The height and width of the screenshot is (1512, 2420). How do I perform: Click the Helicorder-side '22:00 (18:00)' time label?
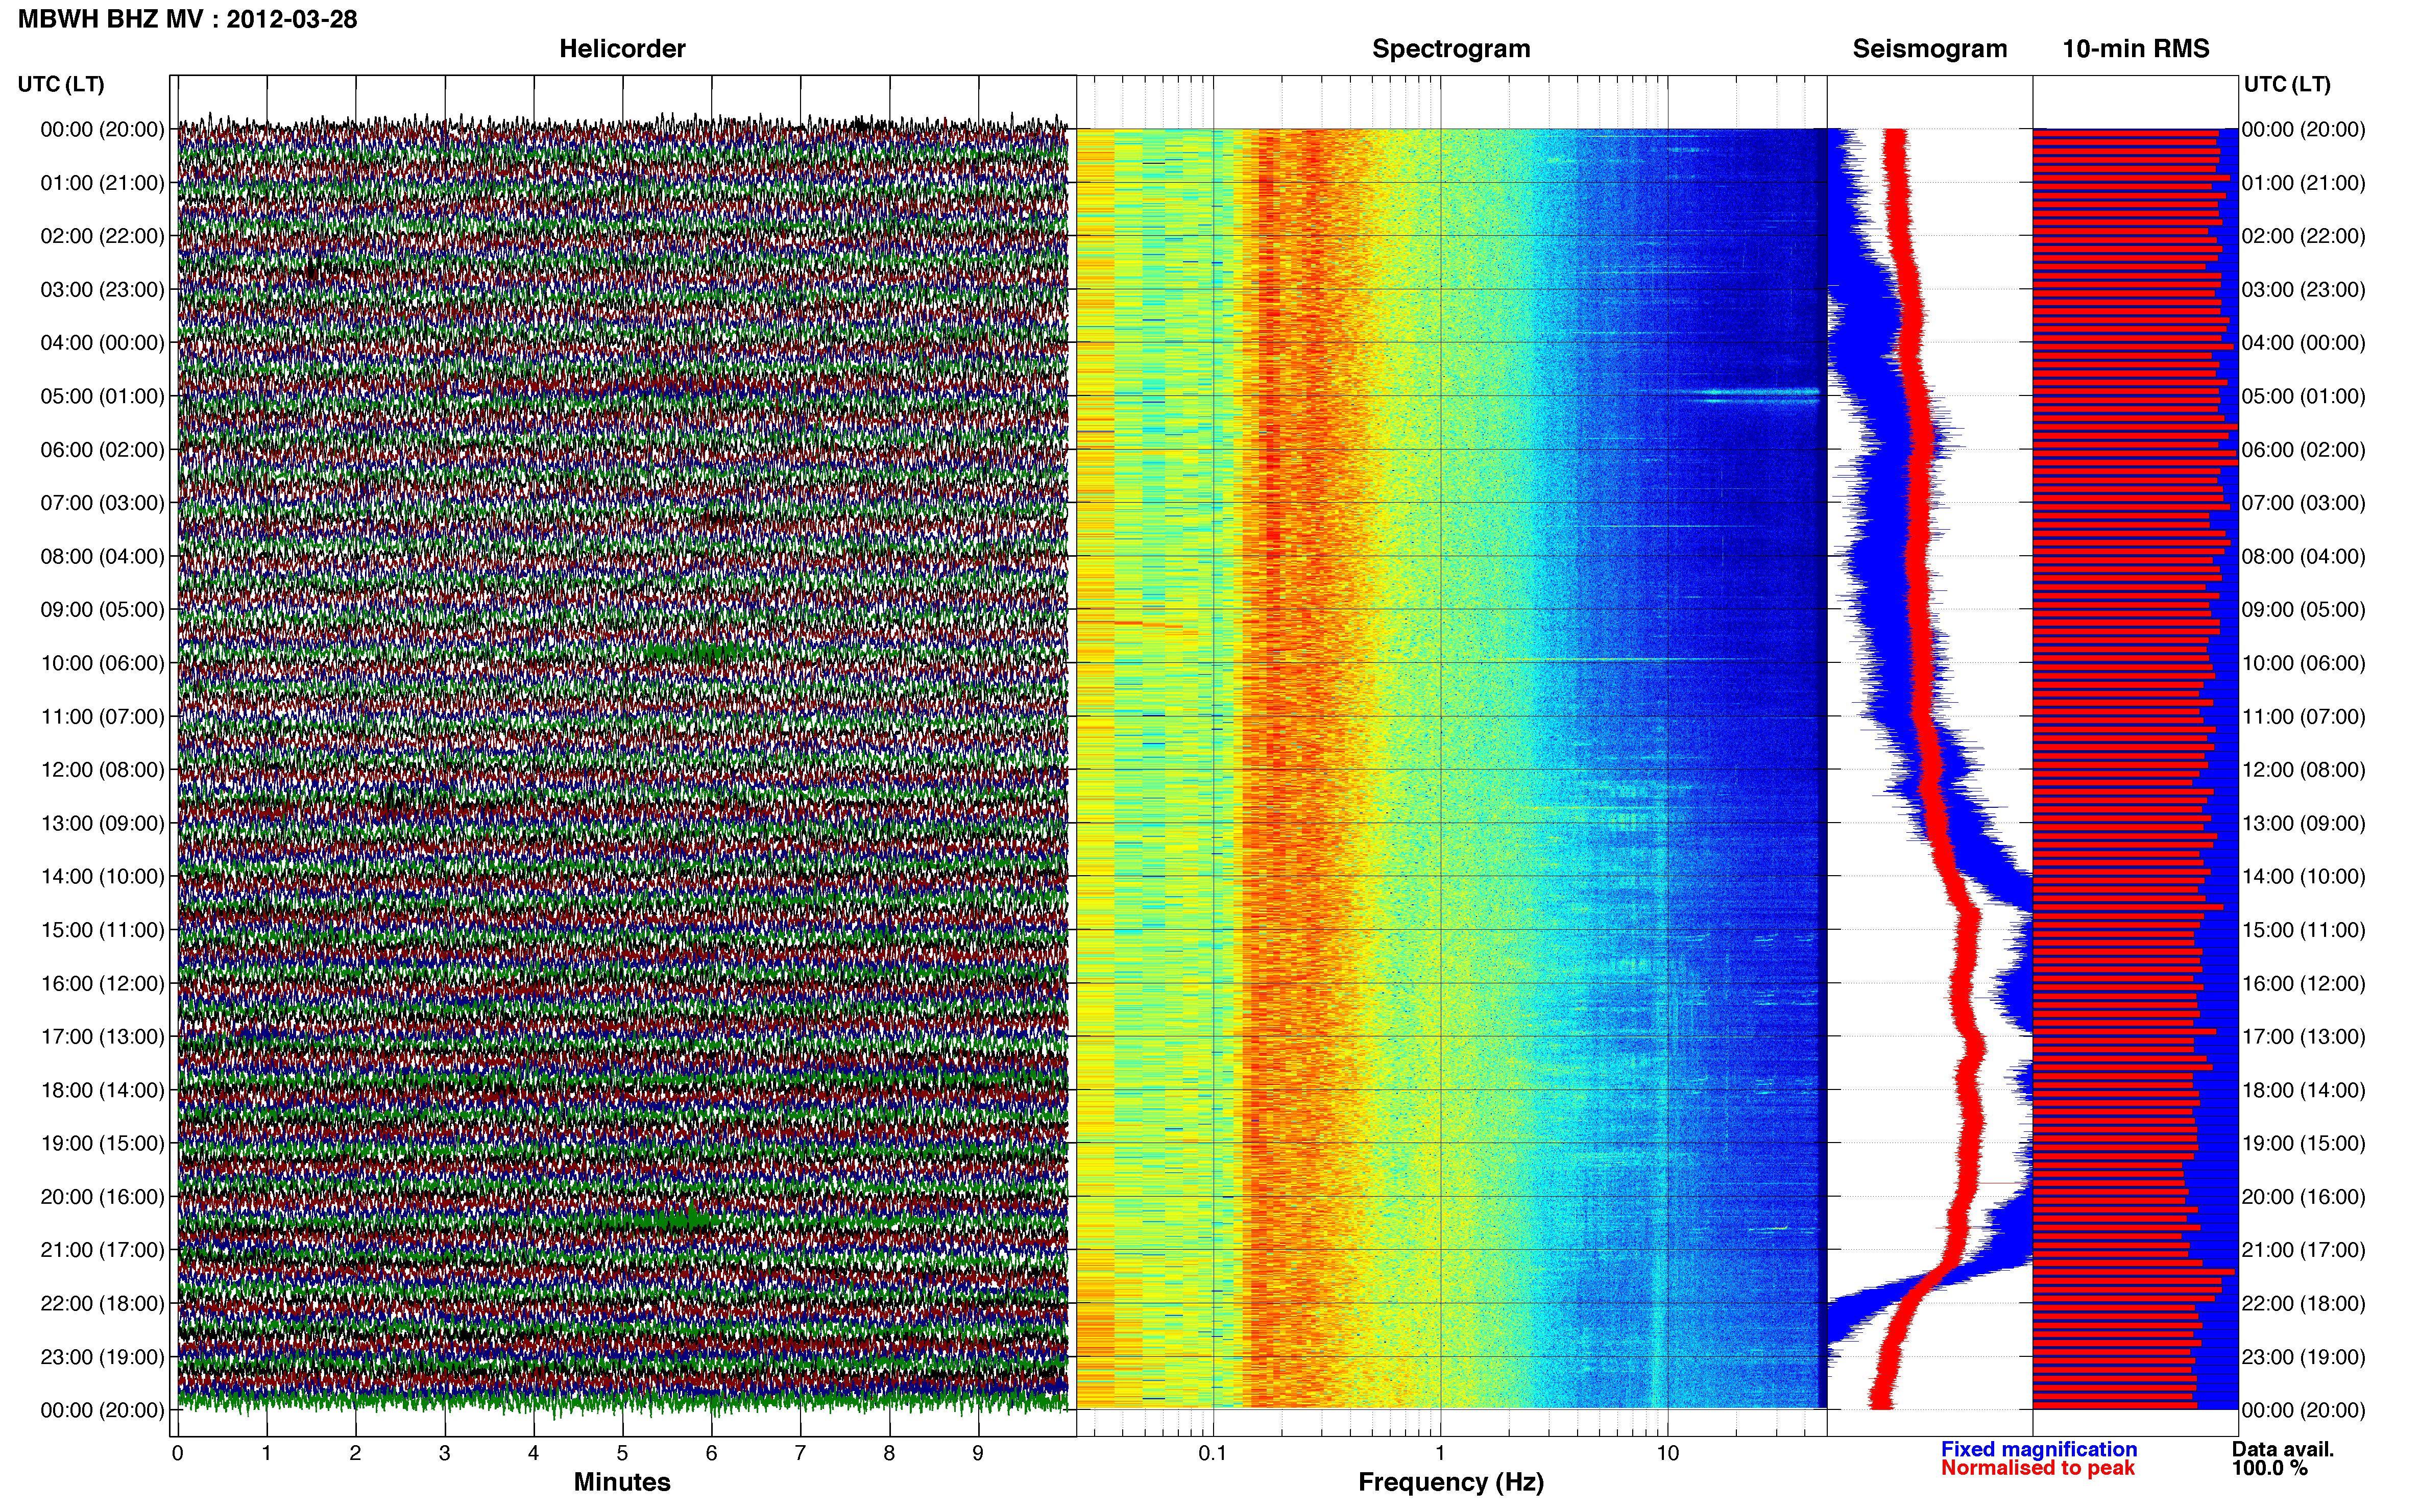pyautogui.click(x=102, y=1304)
